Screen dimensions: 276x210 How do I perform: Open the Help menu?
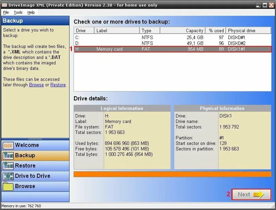coord(31,12)
